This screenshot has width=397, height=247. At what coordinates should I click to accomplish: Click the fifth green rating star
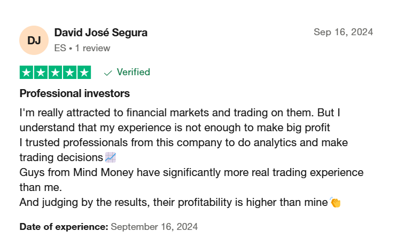(x=84, y=73)
